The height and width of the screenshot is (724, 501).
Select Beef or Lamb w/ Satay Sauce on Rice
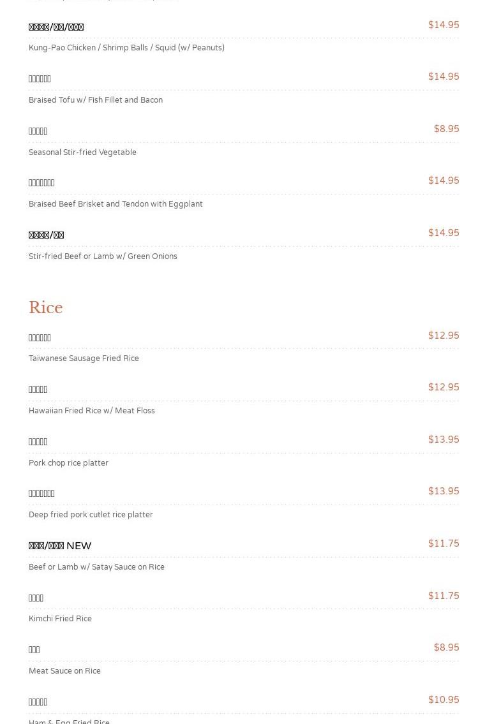click(96, 567)
